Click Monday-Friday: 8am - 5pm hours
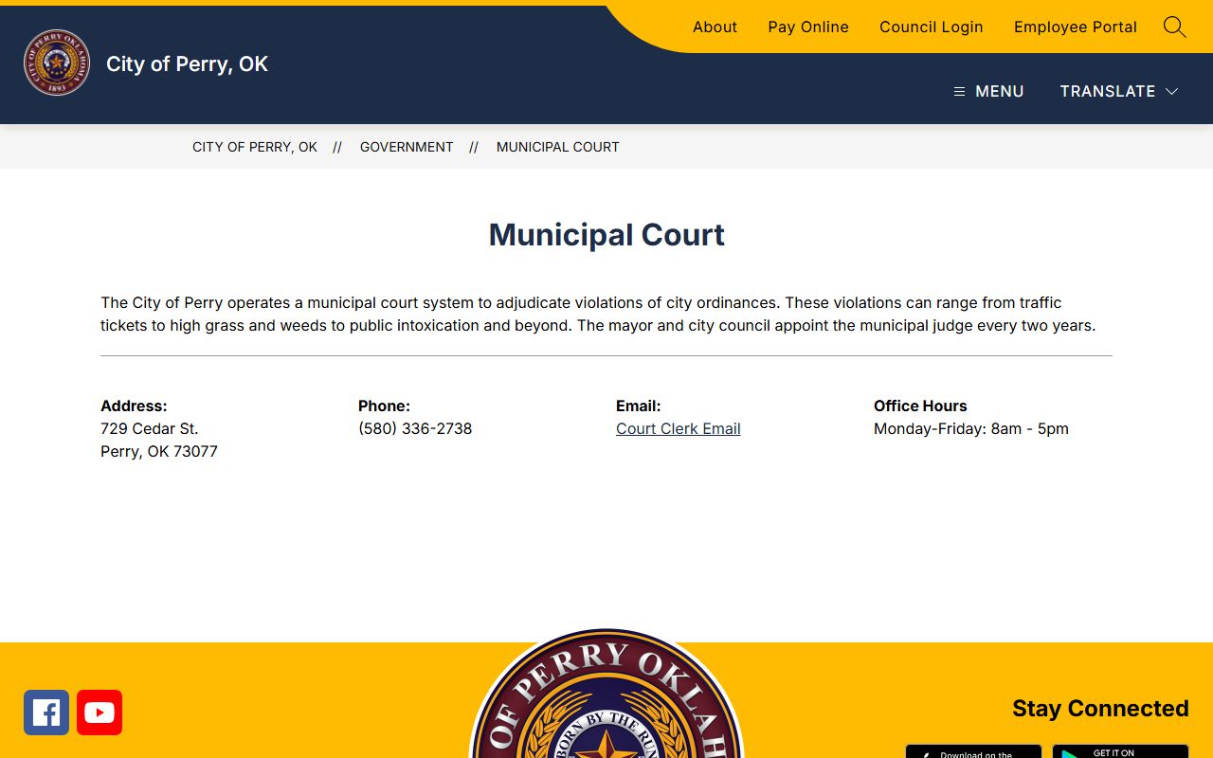This screenshot has height=758, width=1213. 971,428
